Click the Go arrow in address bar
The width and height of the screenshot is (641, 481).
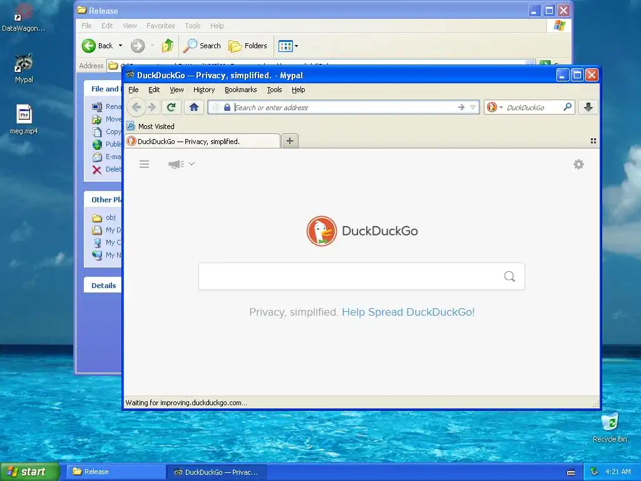coord(461,107)
